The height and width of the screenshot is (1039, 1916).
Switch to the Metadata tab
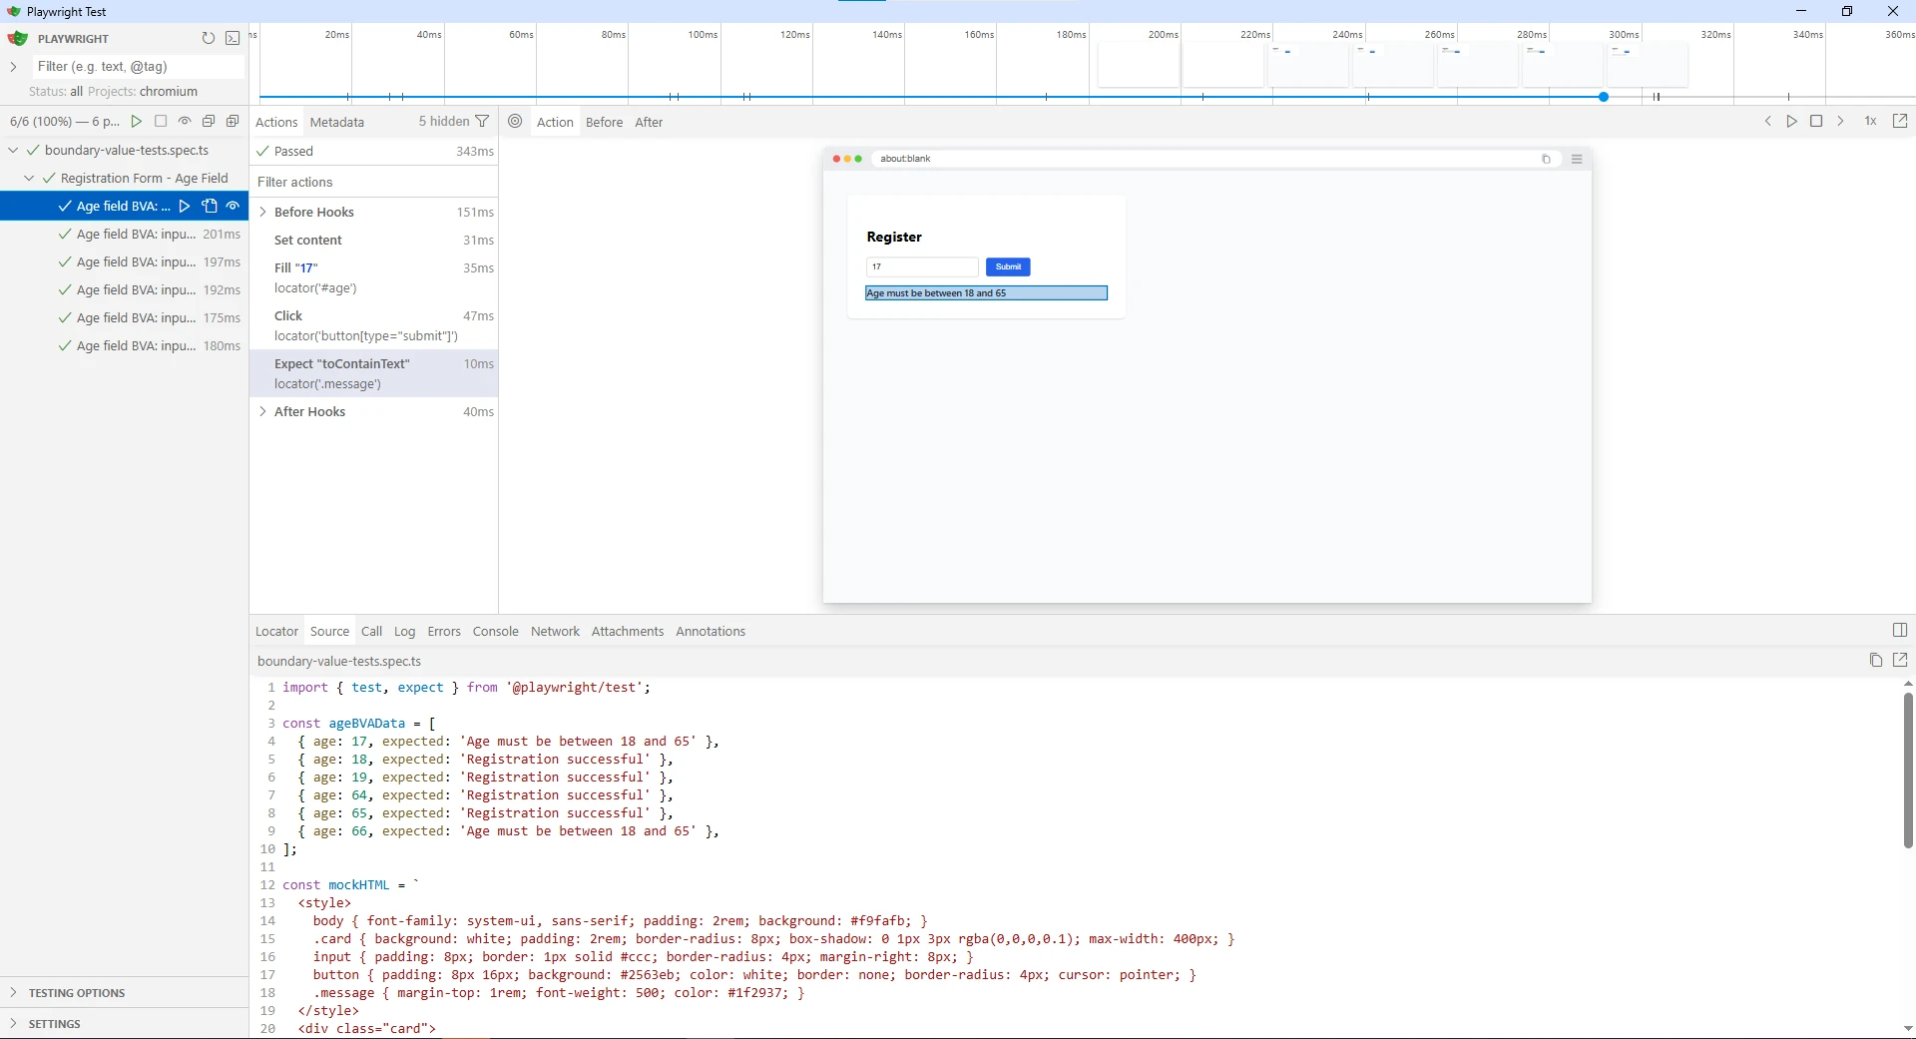[x=337, y=122]
